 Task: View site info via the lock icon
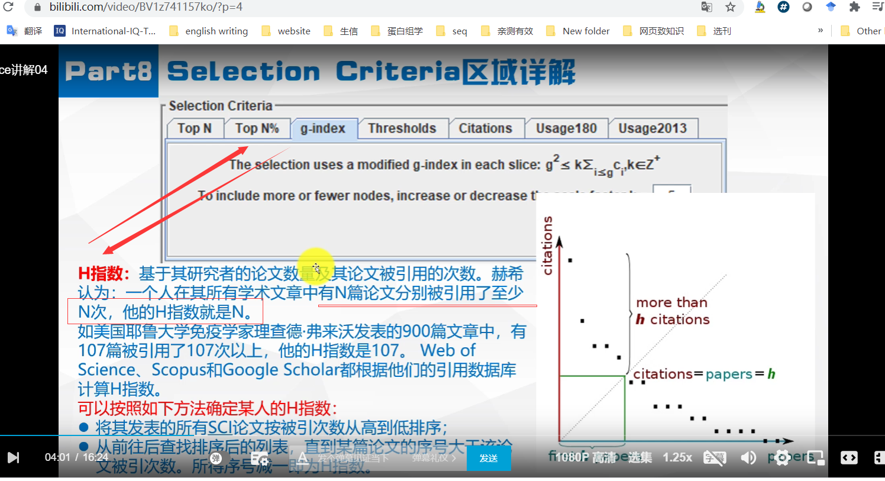click(x=37, y=7)
